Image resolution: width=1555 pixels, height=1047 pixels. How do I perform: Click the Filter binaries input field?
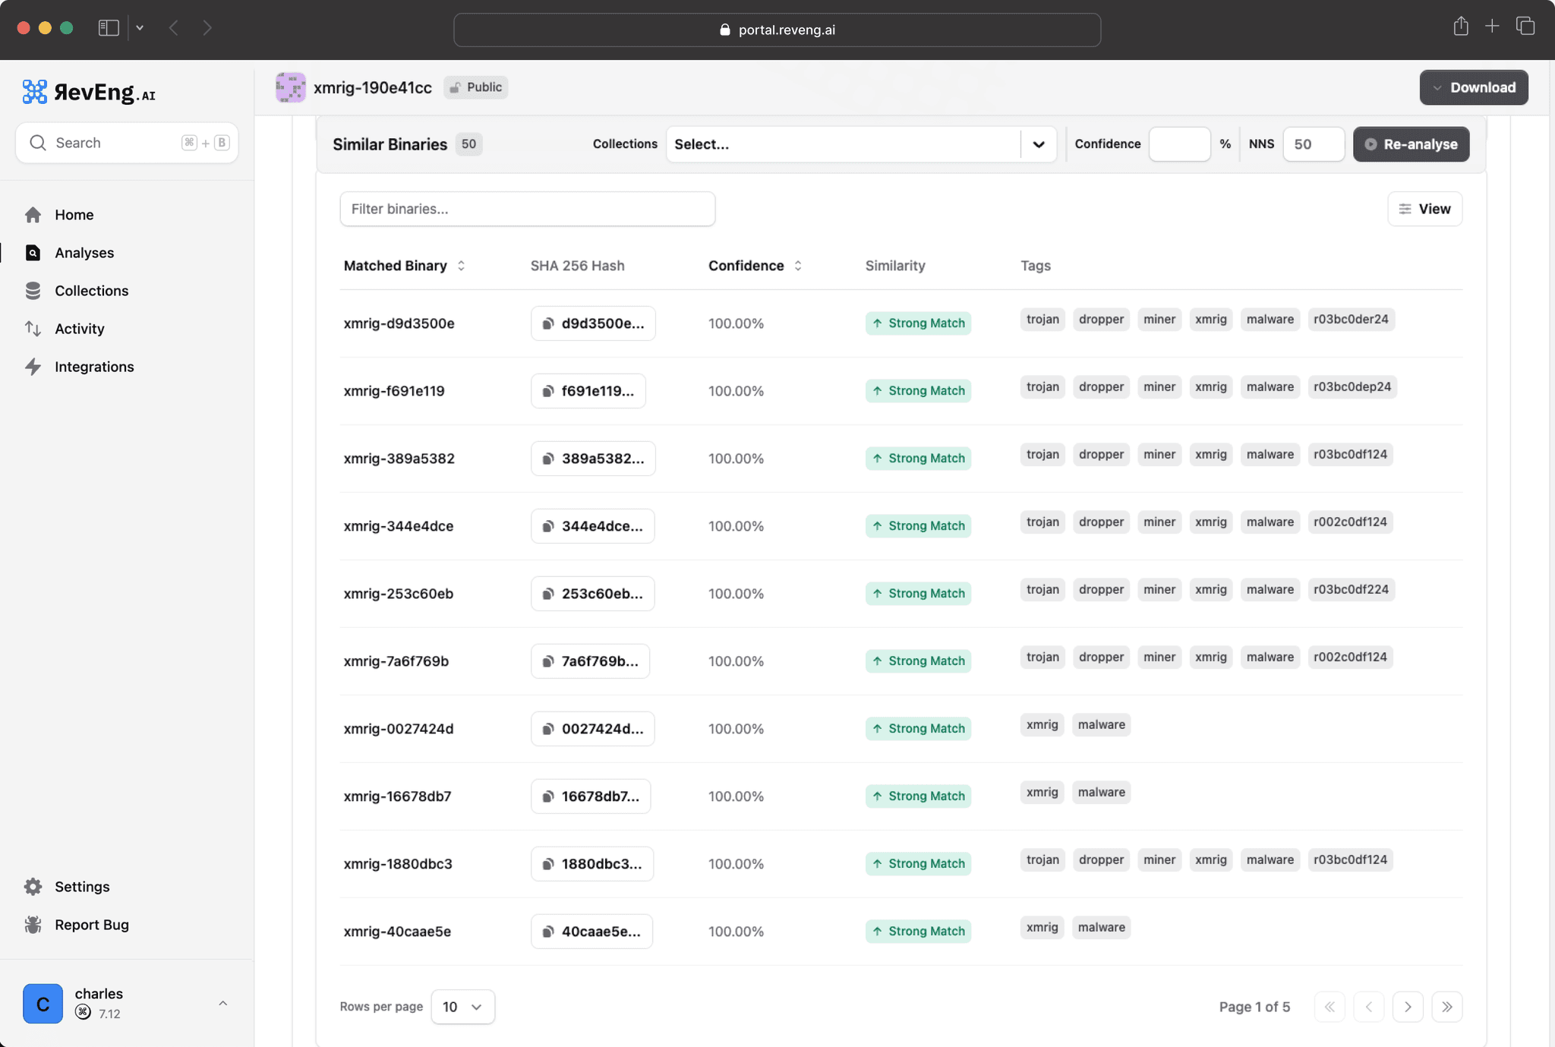click(527, 209)
